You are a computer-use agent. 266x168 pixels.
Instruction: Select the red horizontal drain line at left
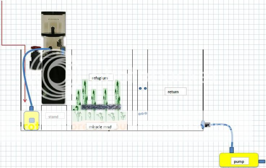(x=13, y=45)
